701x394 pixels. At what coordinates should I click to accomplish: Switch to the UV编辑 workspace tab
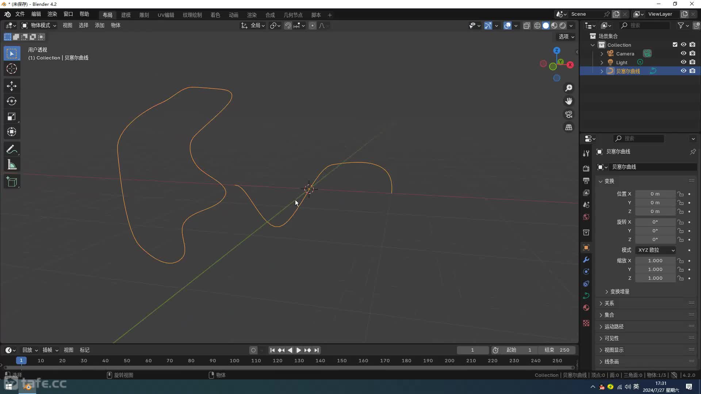(x=166, y=15)
